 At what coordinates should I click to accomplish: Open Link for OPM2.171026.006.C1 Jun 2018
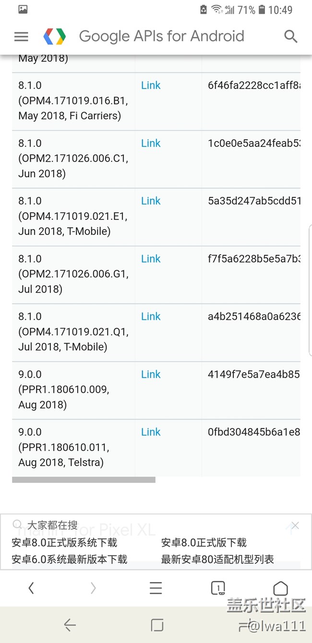[x=151, y=143]
